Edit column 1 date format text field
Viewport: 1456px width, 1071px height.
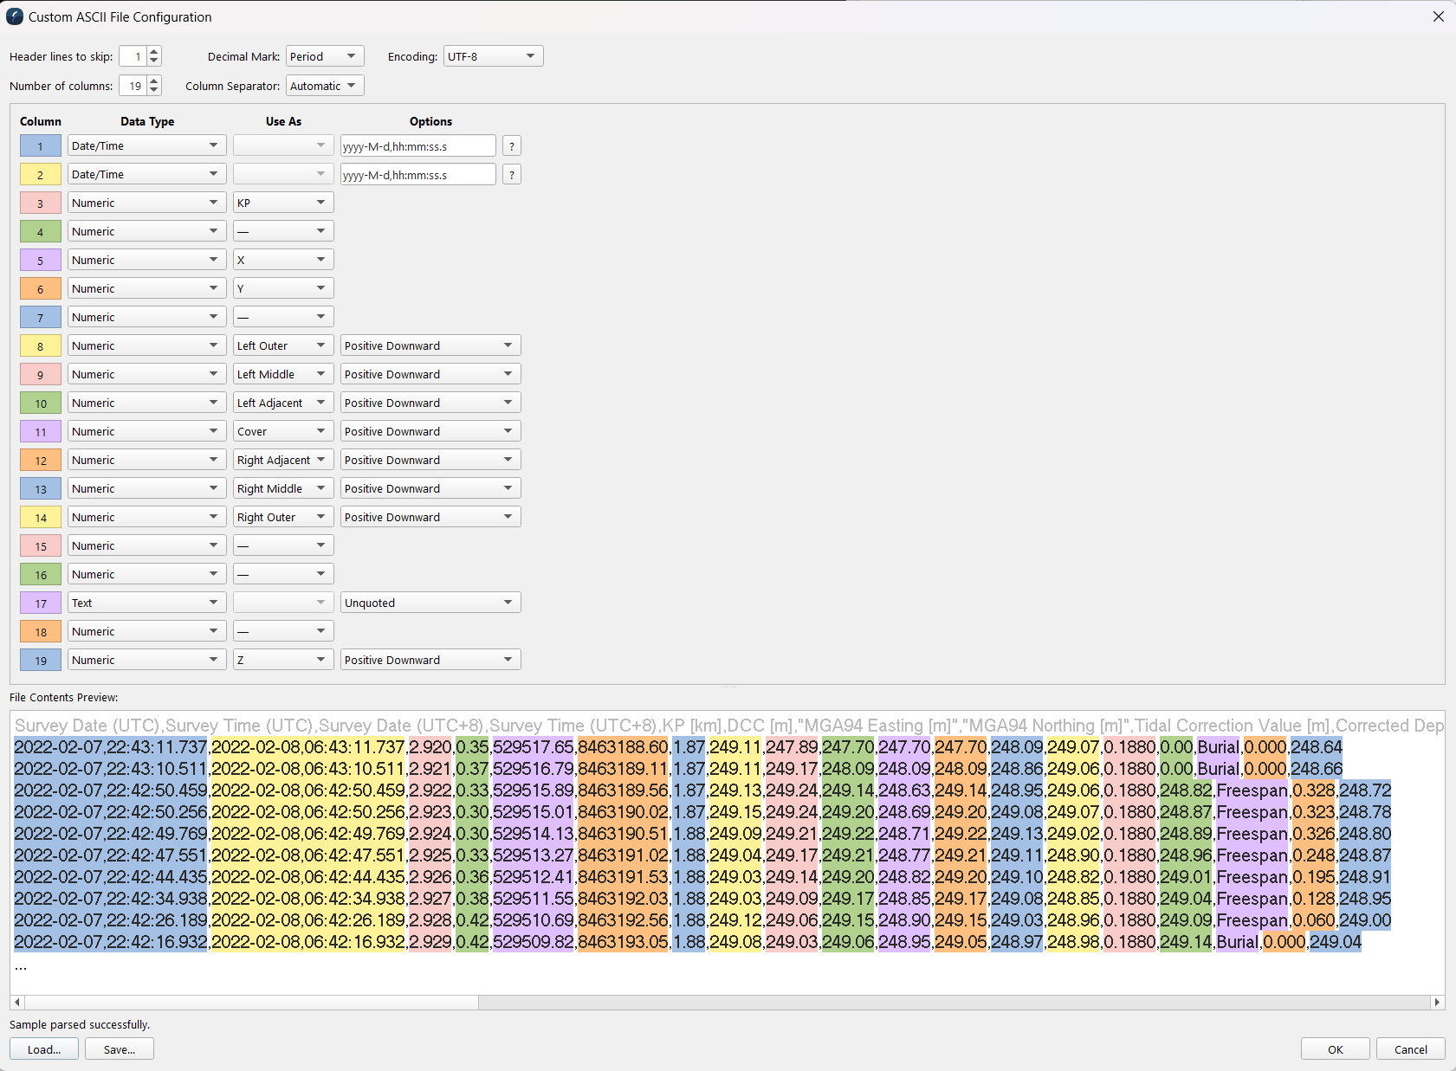coord(417,146)
